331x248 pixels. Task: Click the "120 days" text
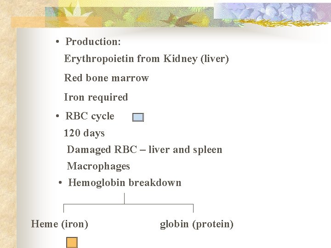tap(84, 133)
